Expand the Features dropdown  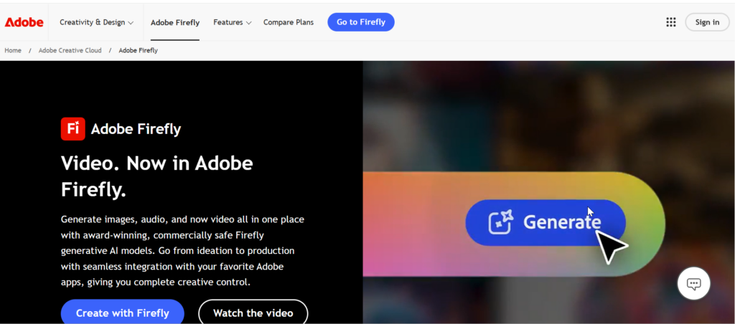point(232,22)
